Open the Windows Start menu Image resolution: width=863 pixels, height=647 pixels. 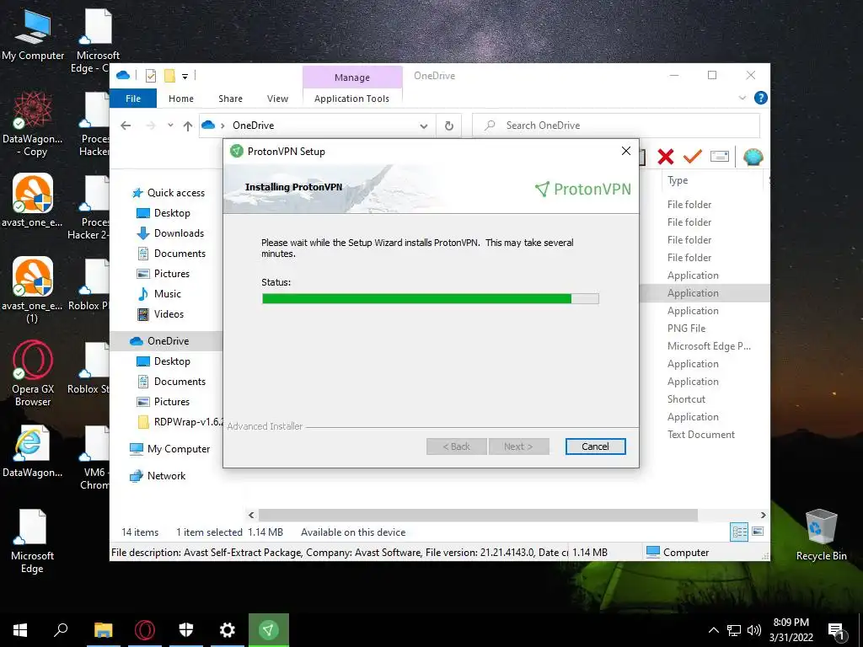click(20, 630)
